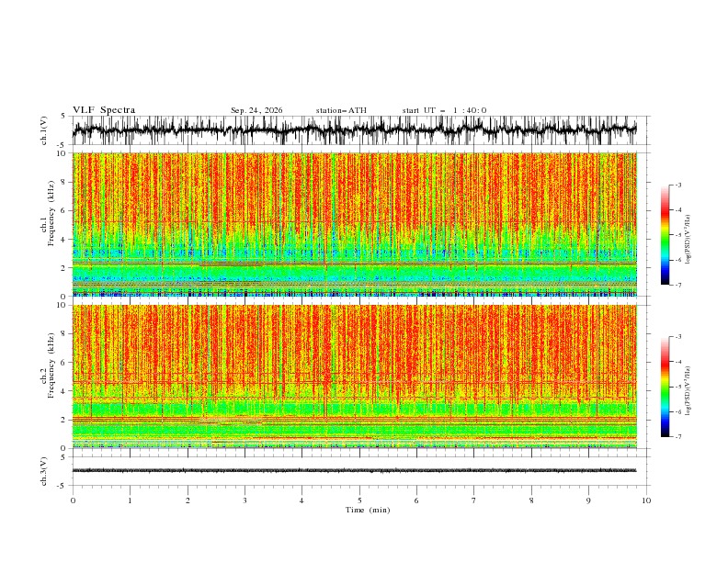The width and height of the screenshot is (728, 562).
Task: Select the 2-minute tick label on time axis
Action: click(188, 500)
